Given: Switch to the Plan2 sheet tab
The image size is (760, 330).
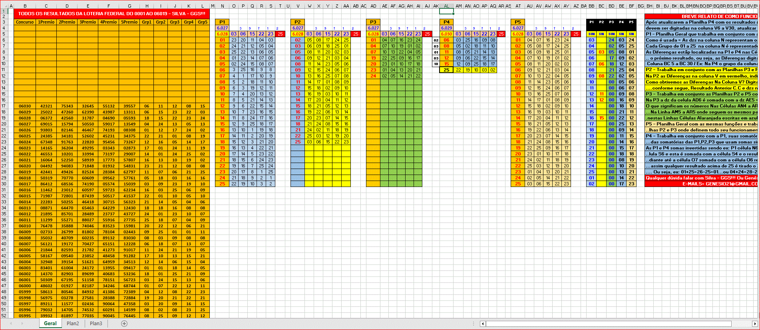Looking at the screenshot, I should pyautogui.click(x=73, y=324).
